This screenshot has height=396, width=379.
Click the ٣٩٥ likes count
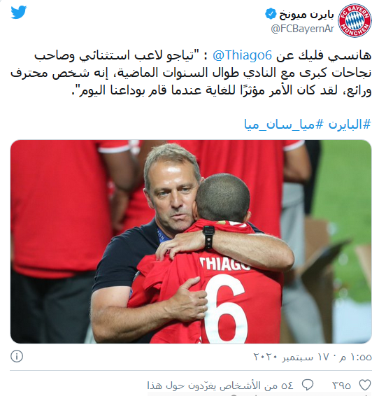[342, 386]
